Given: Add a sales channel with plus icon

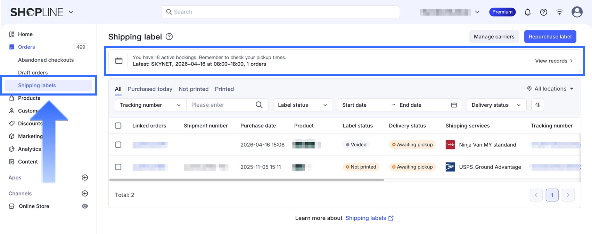Looking at the screenshot, I should coord(85,193).
